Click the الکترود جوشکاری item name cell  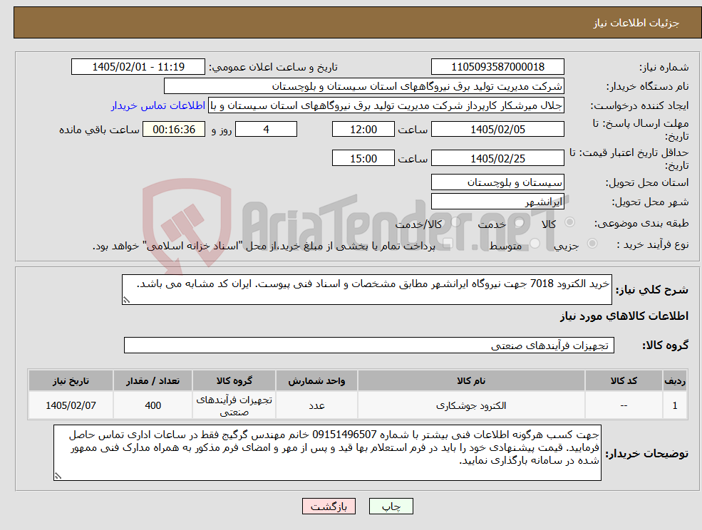[x=471, y=405]
